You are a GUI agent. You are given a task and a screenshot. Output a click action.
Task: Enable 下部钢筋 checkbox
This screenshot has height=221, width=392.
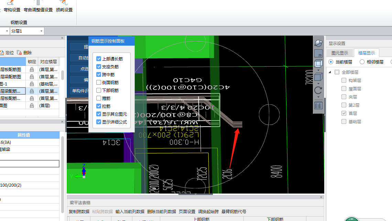pos(99,90)
